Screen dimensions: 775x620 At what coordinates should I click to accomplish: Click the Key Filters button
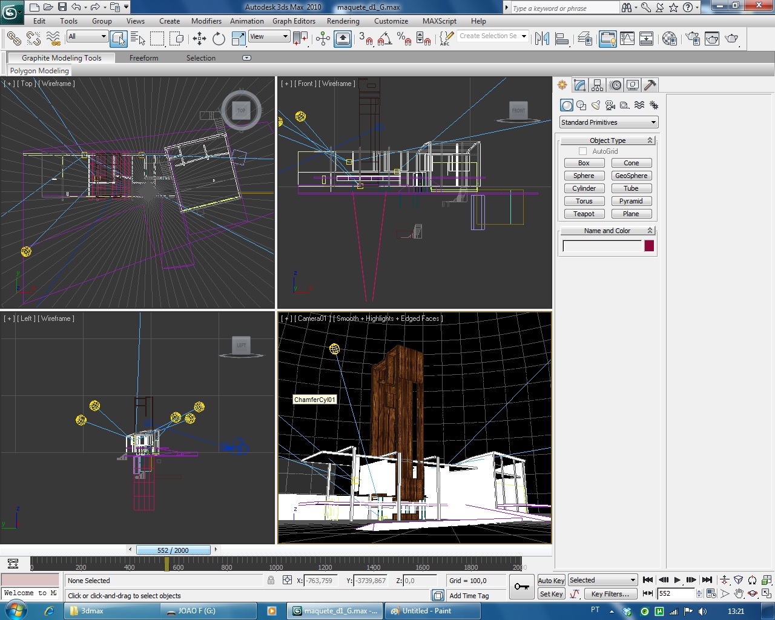(610, 594)
